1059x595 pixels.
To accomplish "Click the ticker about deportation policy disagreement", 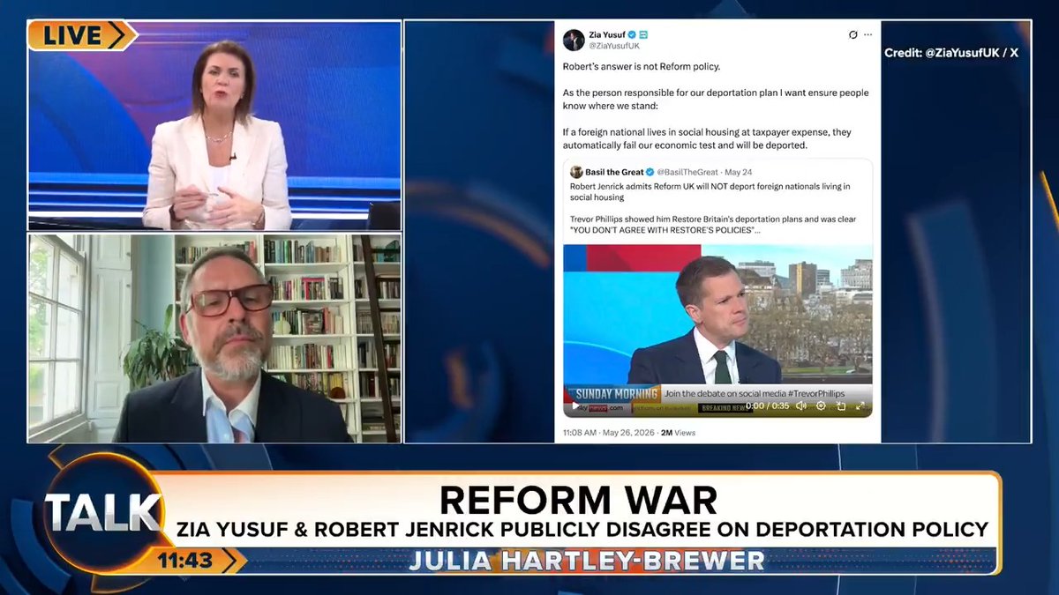I will (x=582, y=530).
